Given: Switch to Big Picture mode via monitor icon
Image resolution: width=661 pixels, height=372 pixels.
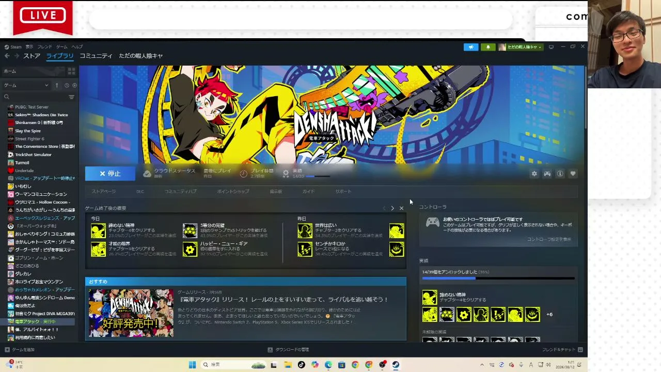Looking at the screenshot, I should (551, 47).
